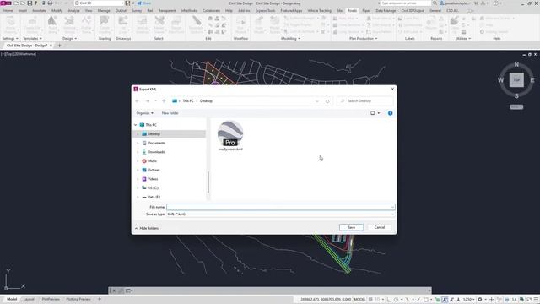Select the .kml file thumbnail
Image resolution: width=540 pixels, height=304 pixels.
pyautogui.click(x=230, y=136)
